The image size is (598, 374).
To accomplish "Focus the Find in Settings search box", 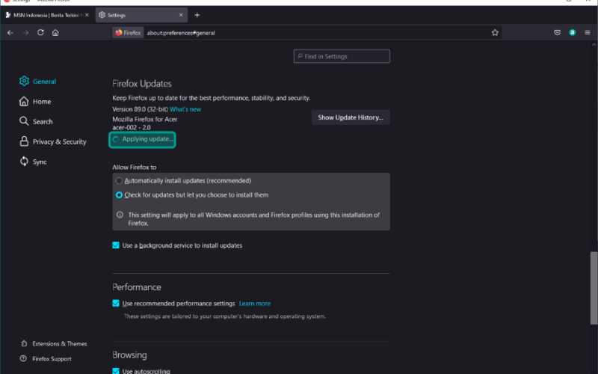I will pyautogui.click(x=342, y=57).
